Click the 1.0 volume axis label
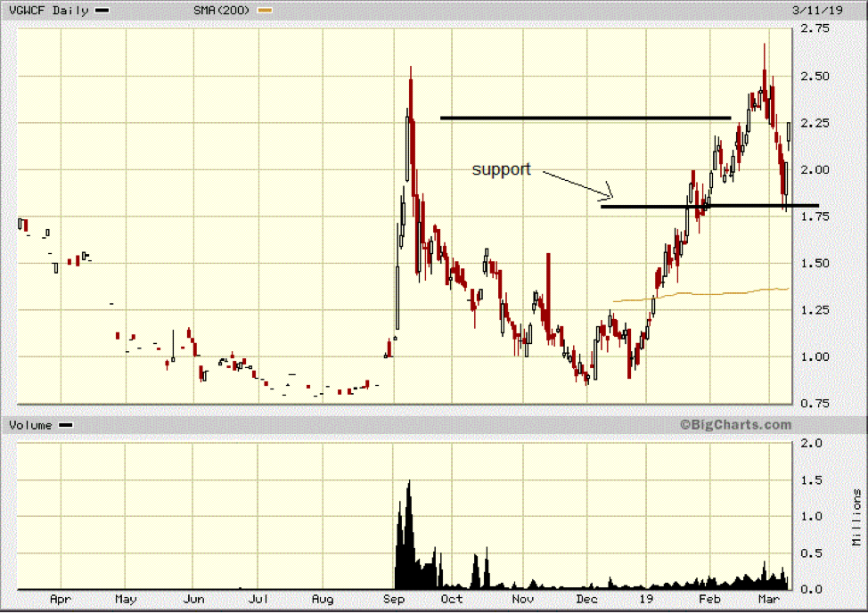 [x=811, y=517]
